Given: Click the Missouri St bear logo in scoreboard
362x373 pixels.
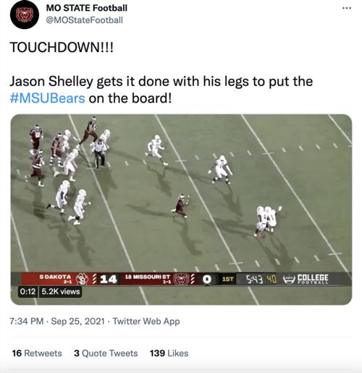Looking at the screenshot, I should tap(181, 279).
